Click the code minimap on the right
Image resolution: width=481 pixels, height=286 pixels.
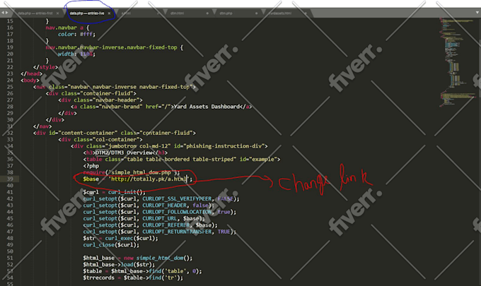coord(457,61)
